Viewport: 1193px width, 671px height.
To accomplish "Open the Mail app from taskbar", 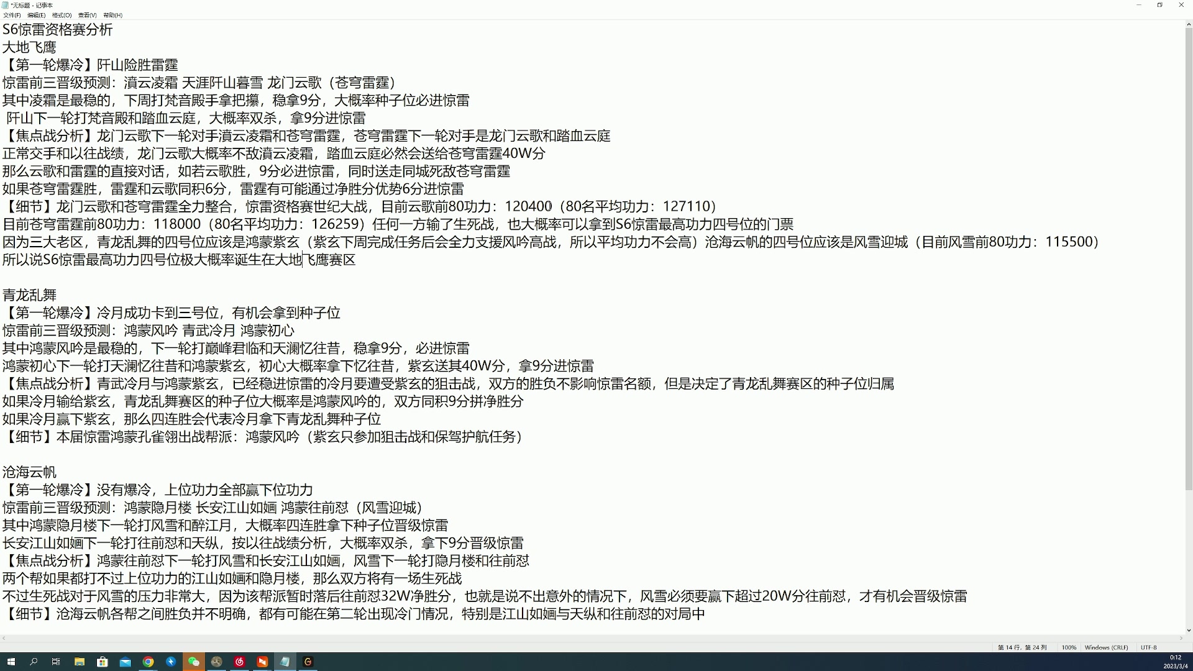I will click(x=126, y=662).
